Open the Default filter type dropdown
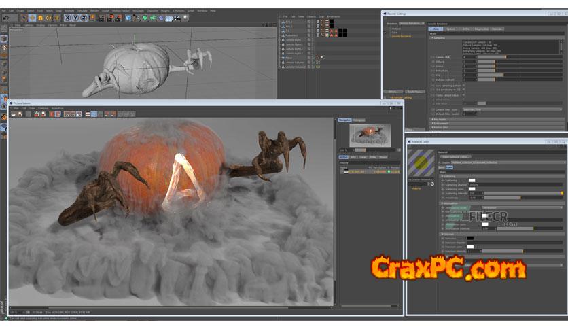The height and width of the screenshot is (329, 568). tap(512, 109)
